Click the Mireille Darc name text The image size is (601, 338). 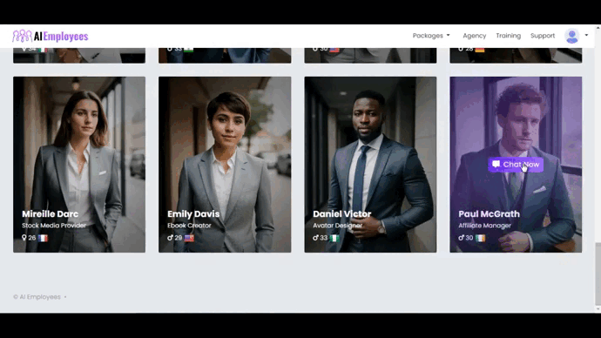click(50, 213)
